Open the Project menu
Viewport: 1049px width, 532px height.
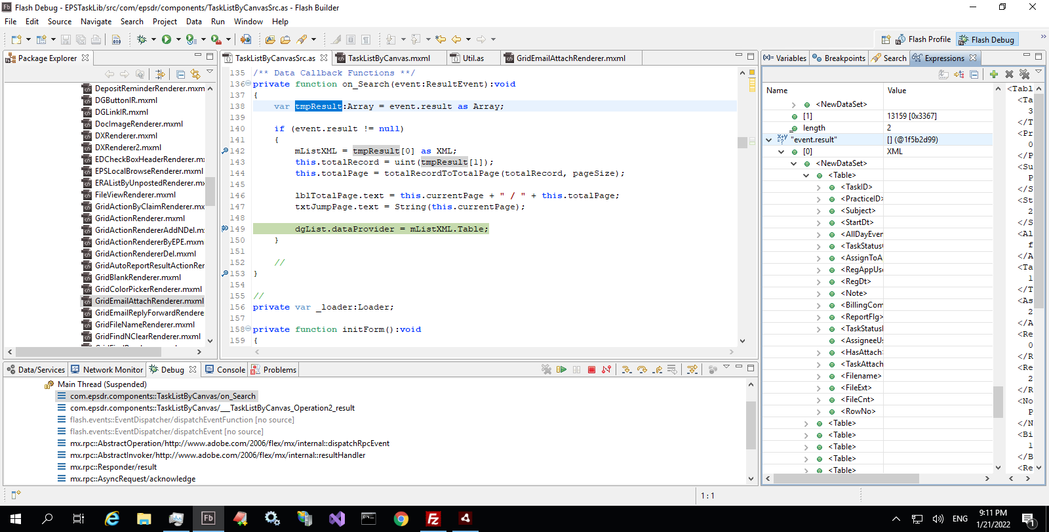click(x=165, y=22)
